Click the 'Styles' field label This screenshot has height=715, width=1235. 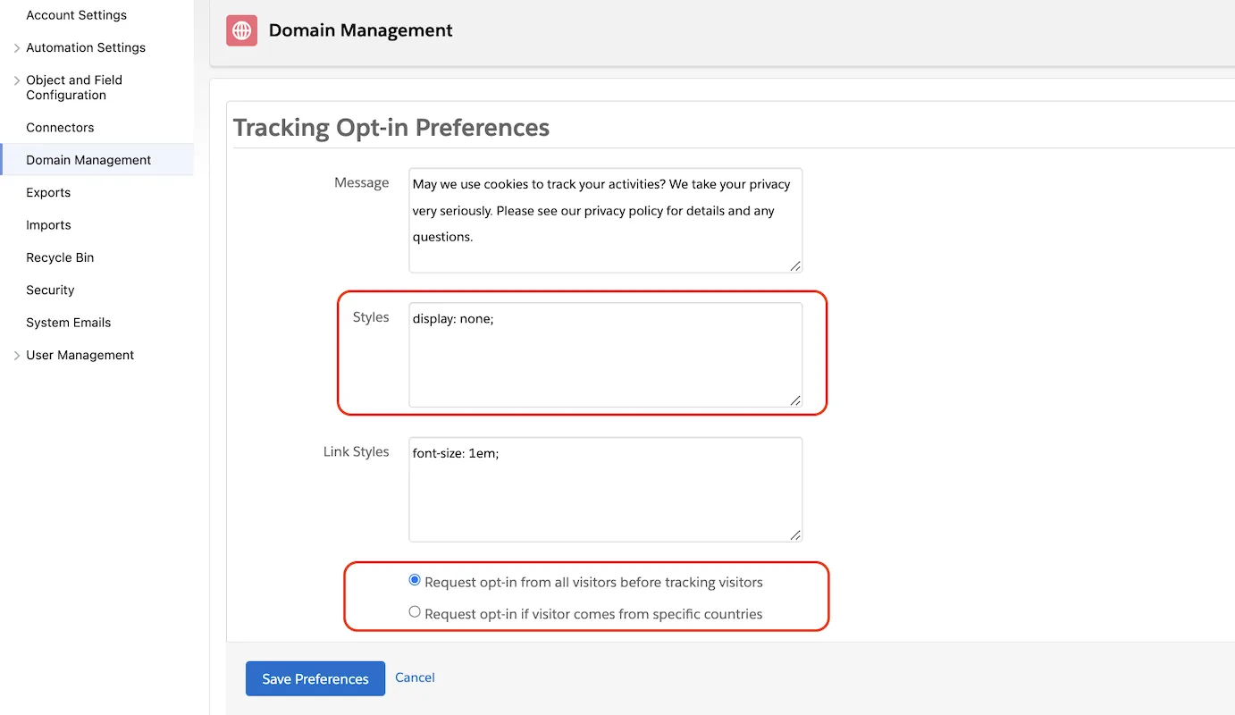(x=371, y=317)
